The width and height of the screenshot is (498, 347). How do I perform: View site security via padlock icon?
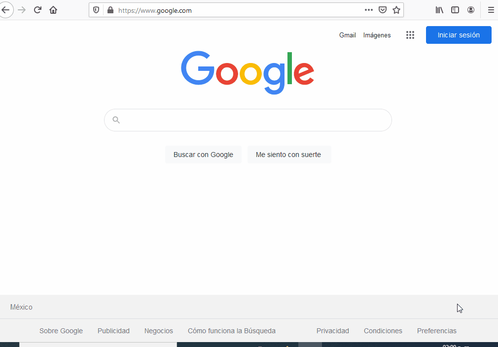click(110, 10)
